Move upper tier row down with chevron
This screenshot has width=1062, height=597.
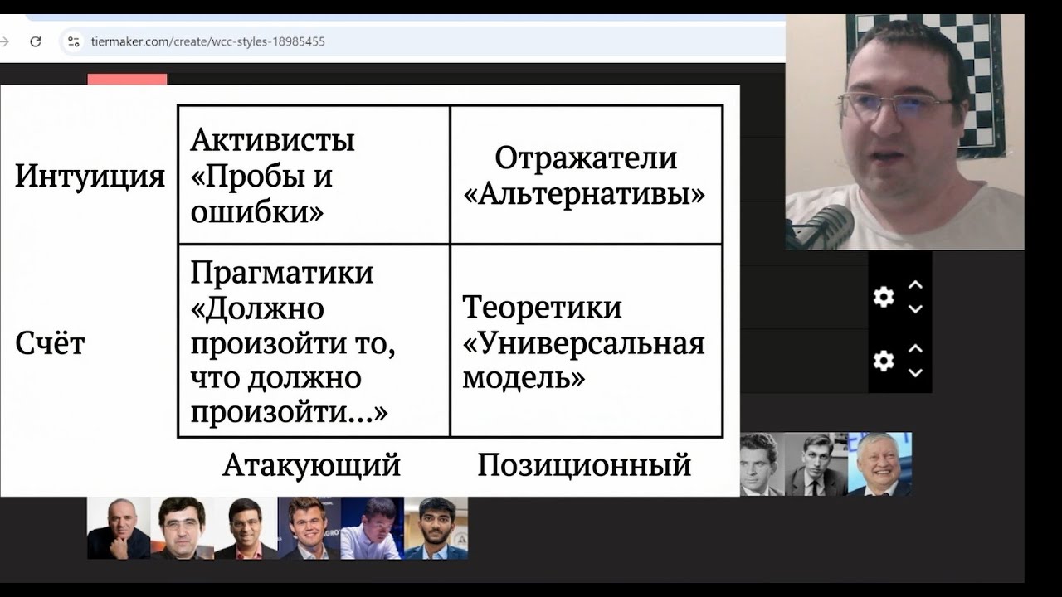(915, 309)
